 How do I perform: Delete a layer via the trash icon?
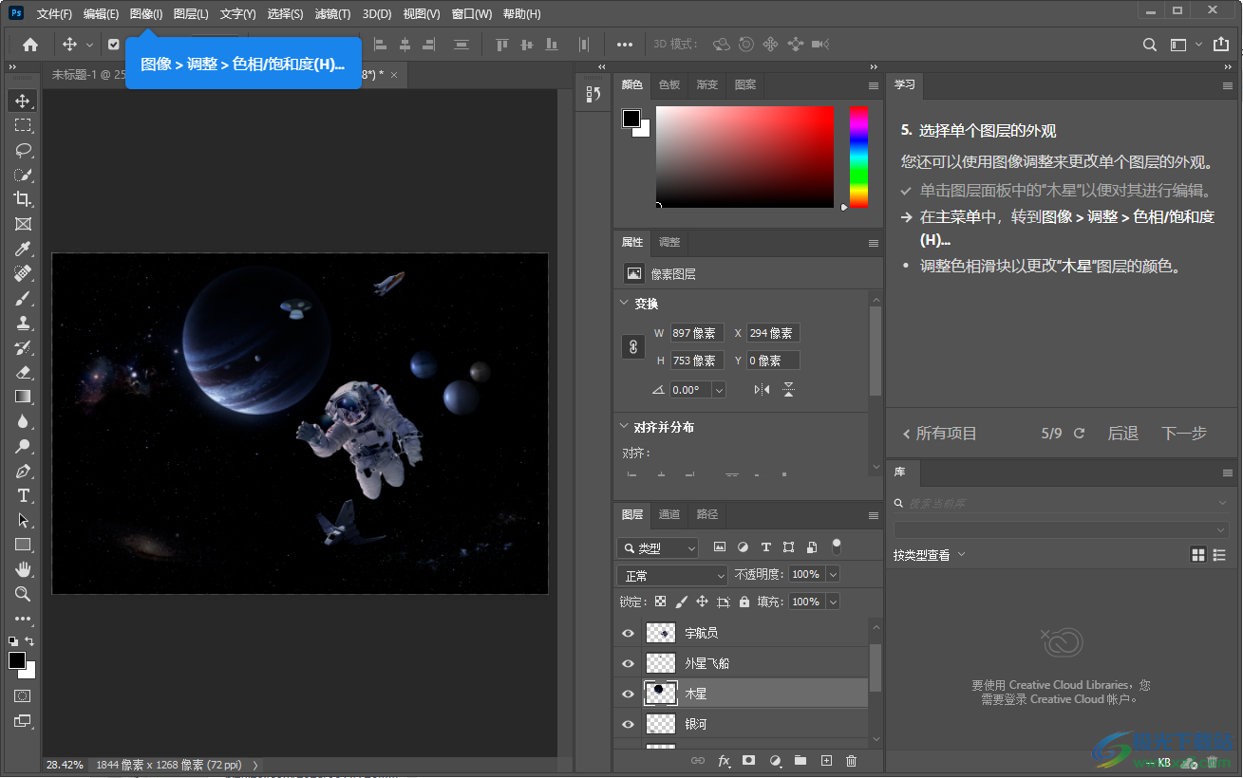pyautogui.click(x=851, y=760)
